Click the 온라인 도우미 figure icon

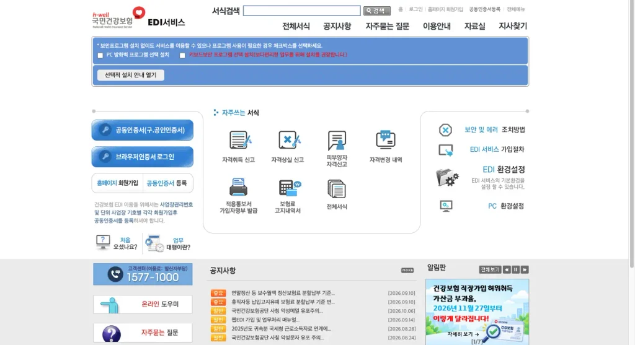110,305
